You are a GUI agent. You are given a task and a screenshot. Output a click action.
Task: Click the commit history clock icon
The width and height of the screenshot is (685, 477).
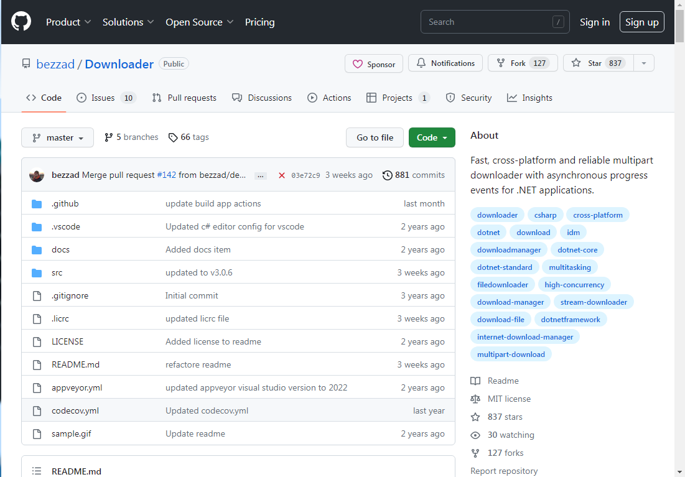pos(387,175)
